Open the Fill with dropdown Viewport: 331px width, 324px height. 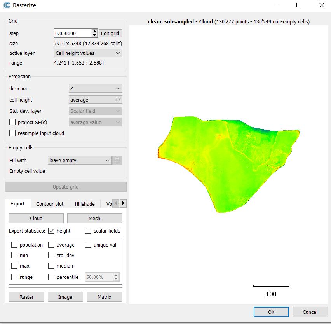coord(79,160)
